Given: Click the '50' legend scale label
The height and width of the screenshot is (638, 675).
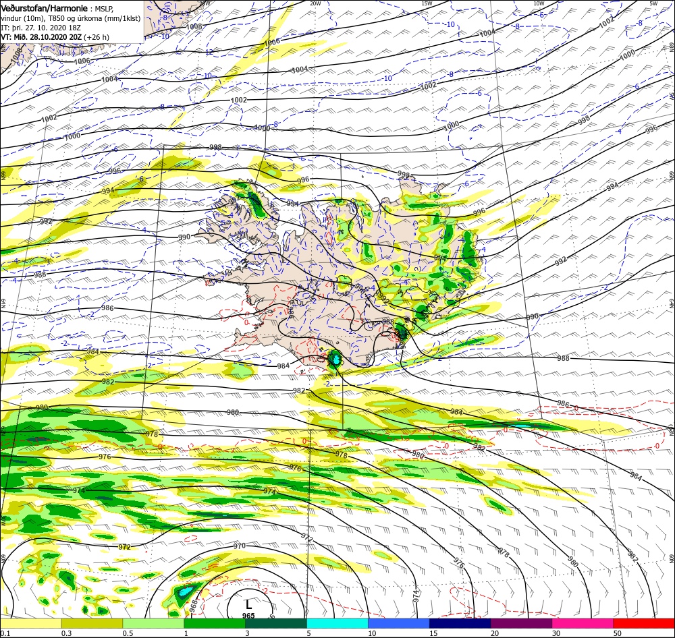Looking at the screenshot, I should point(618,633).
